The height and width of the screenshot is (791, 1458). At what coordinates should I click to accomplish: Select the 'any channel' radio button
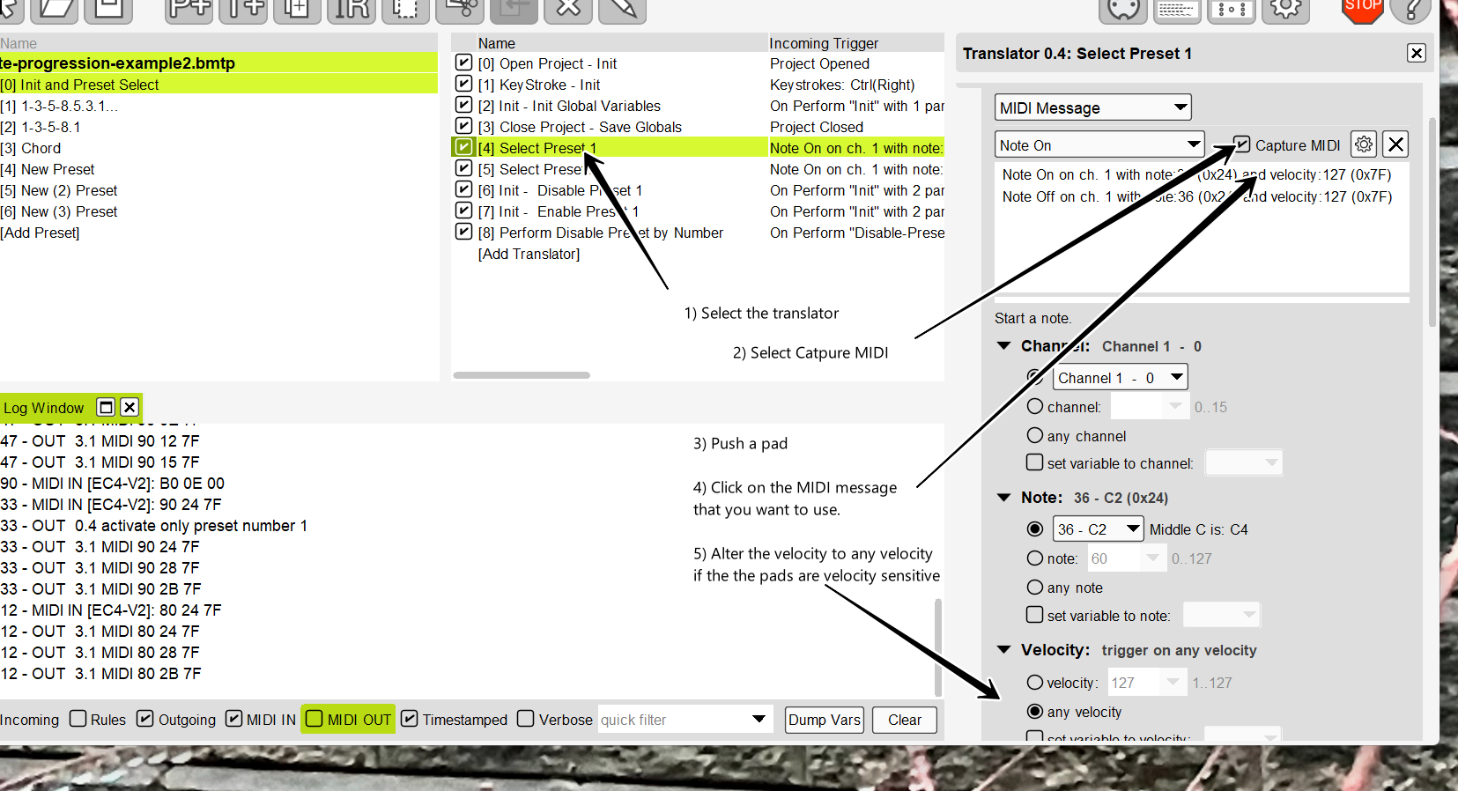click(1035, 435)
